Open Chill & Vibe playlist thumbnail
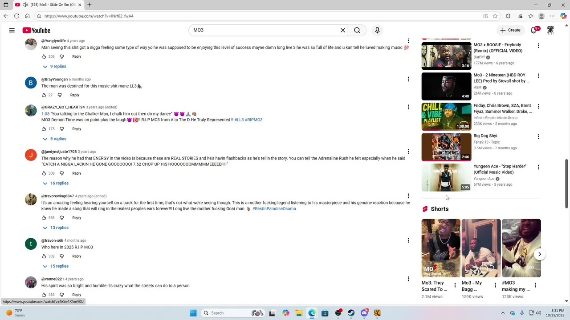Image resolution: width=570 pixels, height=320 pixels. coord(446,116)
